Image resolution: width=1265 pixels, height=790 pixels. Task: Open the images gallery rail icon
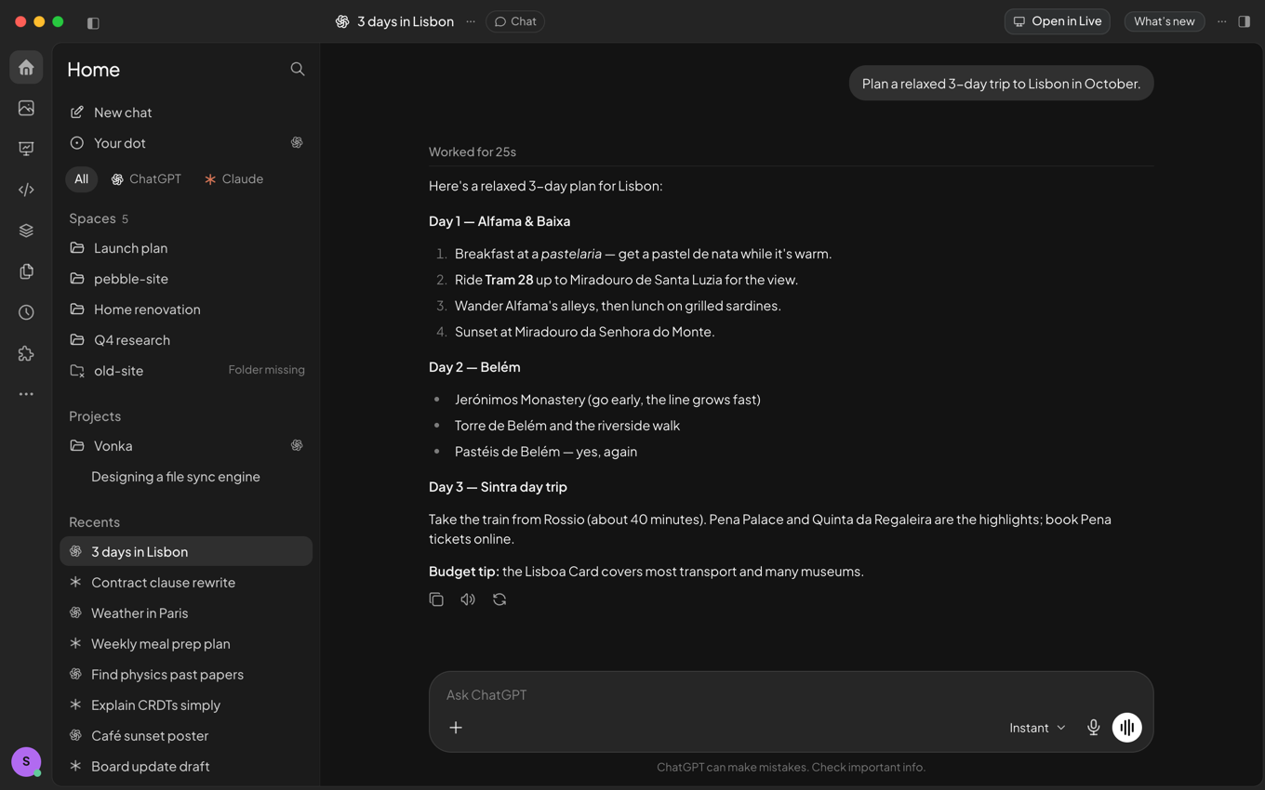(x=26, y=108)
